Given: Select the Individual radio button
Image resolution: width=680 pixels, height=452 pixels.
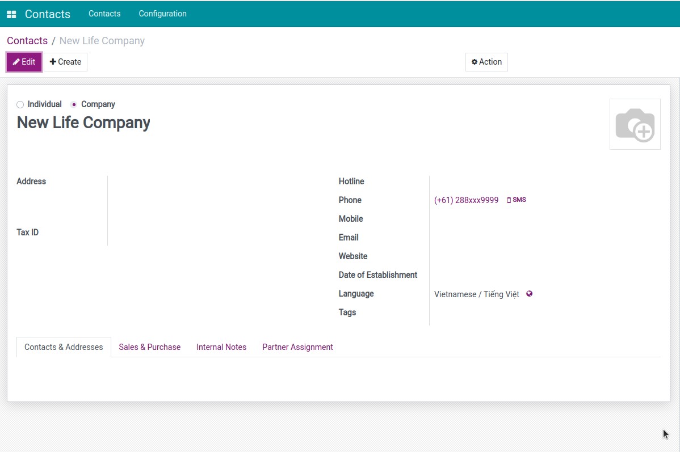Looking at the screenshot, I should coord(20,104).
